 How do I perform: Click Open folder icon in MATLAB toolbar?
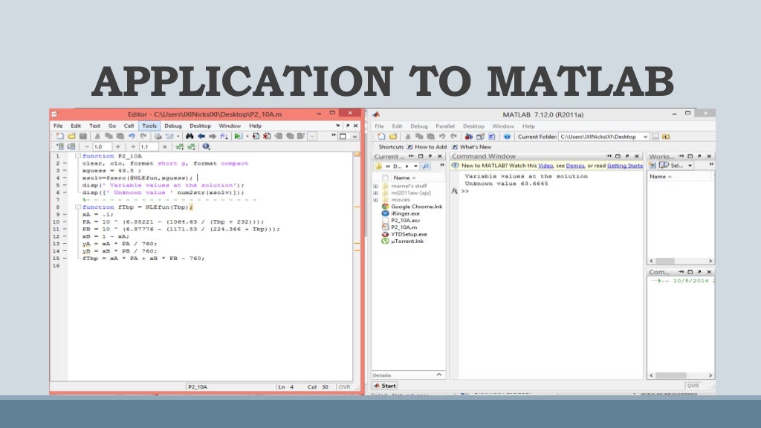[393, 137]
